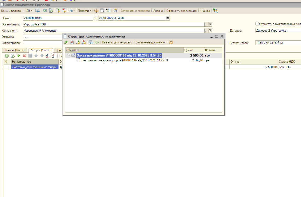This screenshot has height=197, width=301.
Task: Select 'Заказ покупателя УТ000008186' row
Action: coord(144,55)
